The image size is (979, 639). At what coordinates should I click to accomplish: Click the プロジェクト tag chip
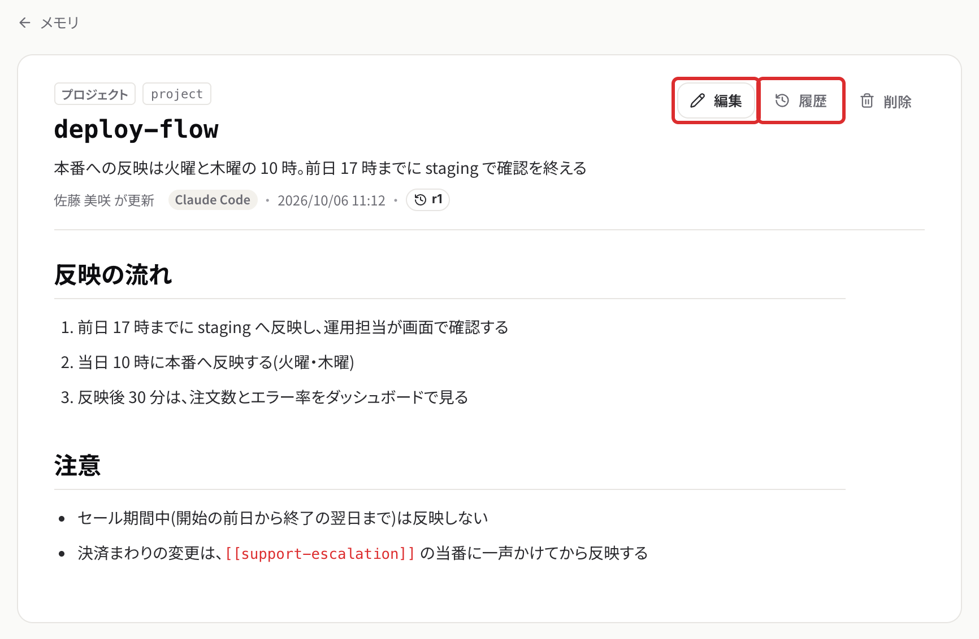[x=95, y=94]
